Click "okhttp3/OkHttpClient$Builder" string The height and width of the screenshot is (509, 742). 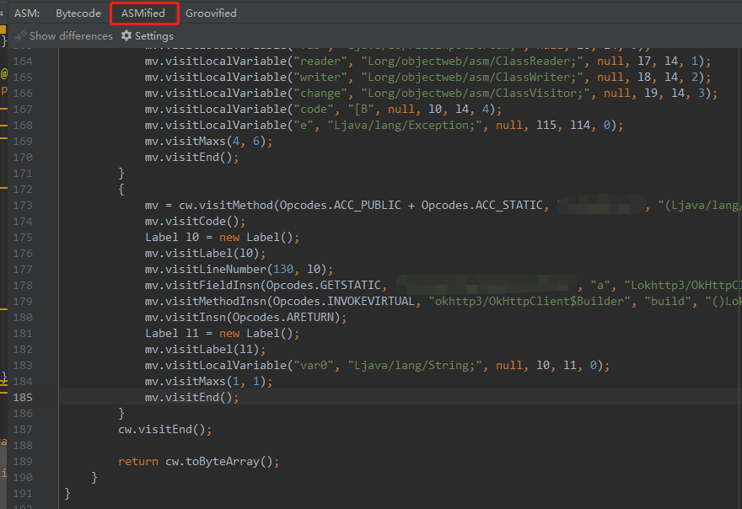530,302
